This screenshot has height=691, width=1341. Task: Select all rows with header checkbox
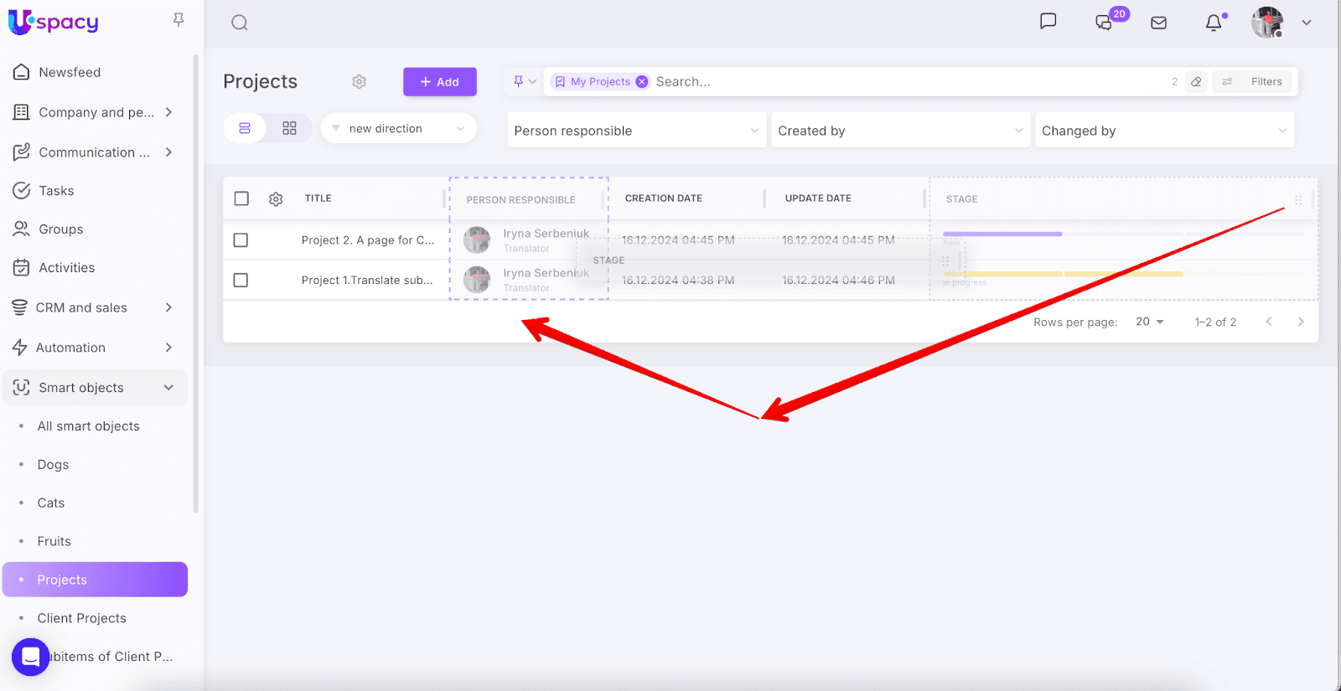pos(241,199)
